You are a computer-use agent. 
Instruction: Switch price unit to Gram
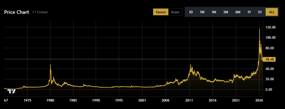point(175,12)
